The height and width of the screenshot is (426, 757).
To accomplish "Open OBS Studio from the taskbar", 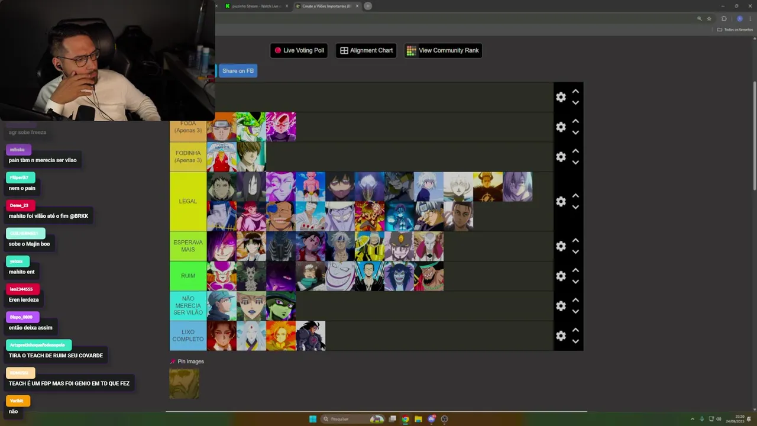I will coord(445,419).
